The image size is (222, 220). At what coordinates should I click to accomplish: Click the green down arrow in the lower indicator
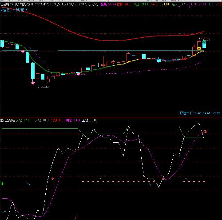point(2,184)
